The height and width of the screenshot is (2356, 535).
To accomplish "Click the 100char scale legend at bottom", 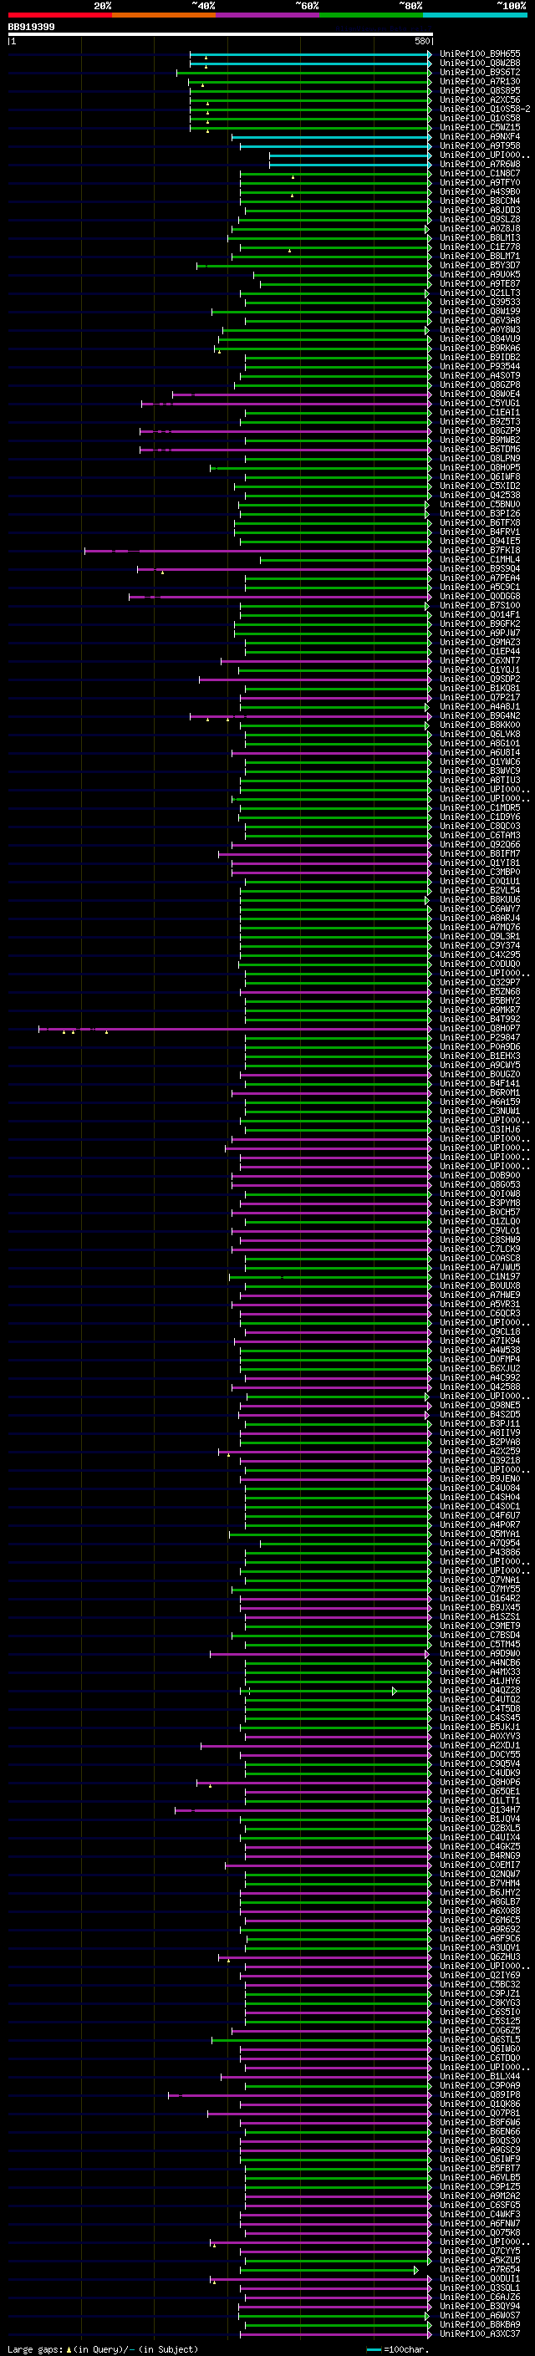I will (x=396, y=2349).
